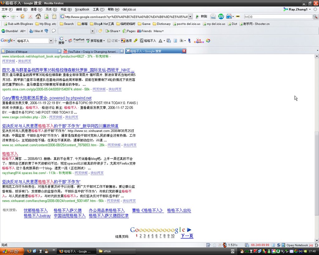Screen dimensions: 319x255
Task: Click the 选项 options button
Action: (126, 41)
